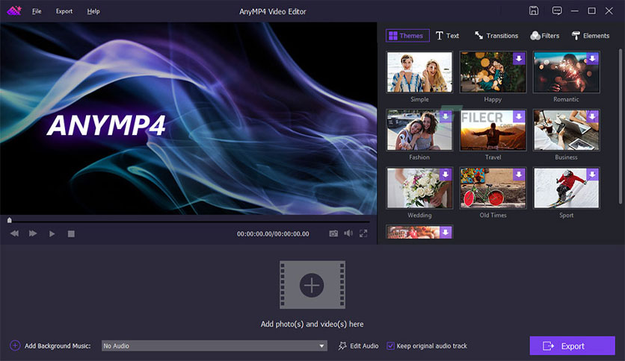The image size is (625, 361).
Task: Minimize the AnyMP4 Video Editor window
Action: tap(574, 11)
